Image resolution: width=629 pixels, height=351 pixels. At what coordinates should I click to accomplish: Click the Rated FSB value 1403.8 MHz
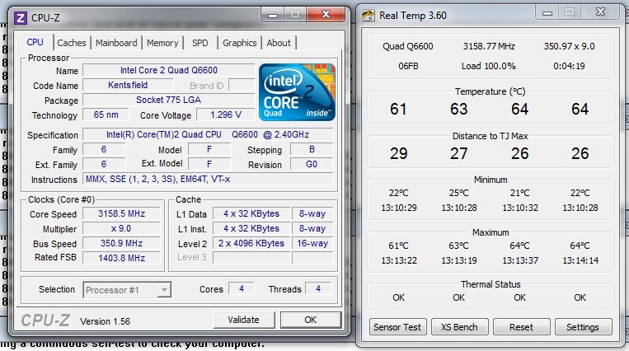[121, 258]
